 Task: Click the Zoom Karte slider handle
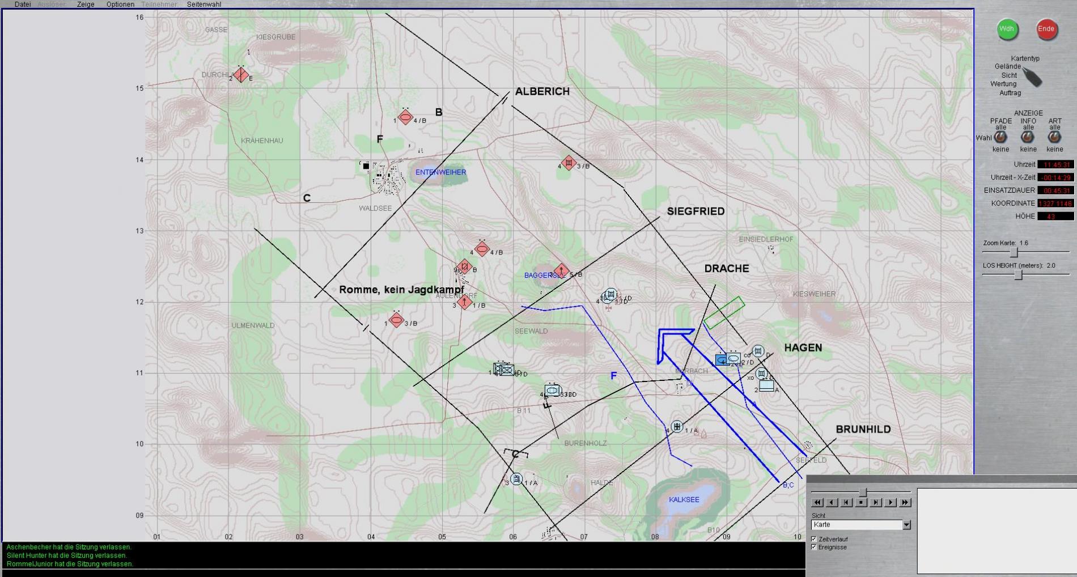1014,252
